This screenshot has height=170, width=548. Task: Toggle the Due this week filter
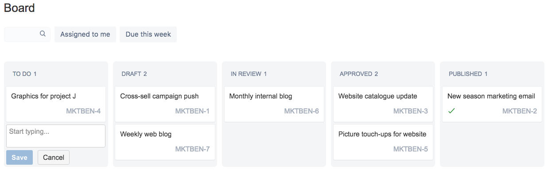coord(148,34)
